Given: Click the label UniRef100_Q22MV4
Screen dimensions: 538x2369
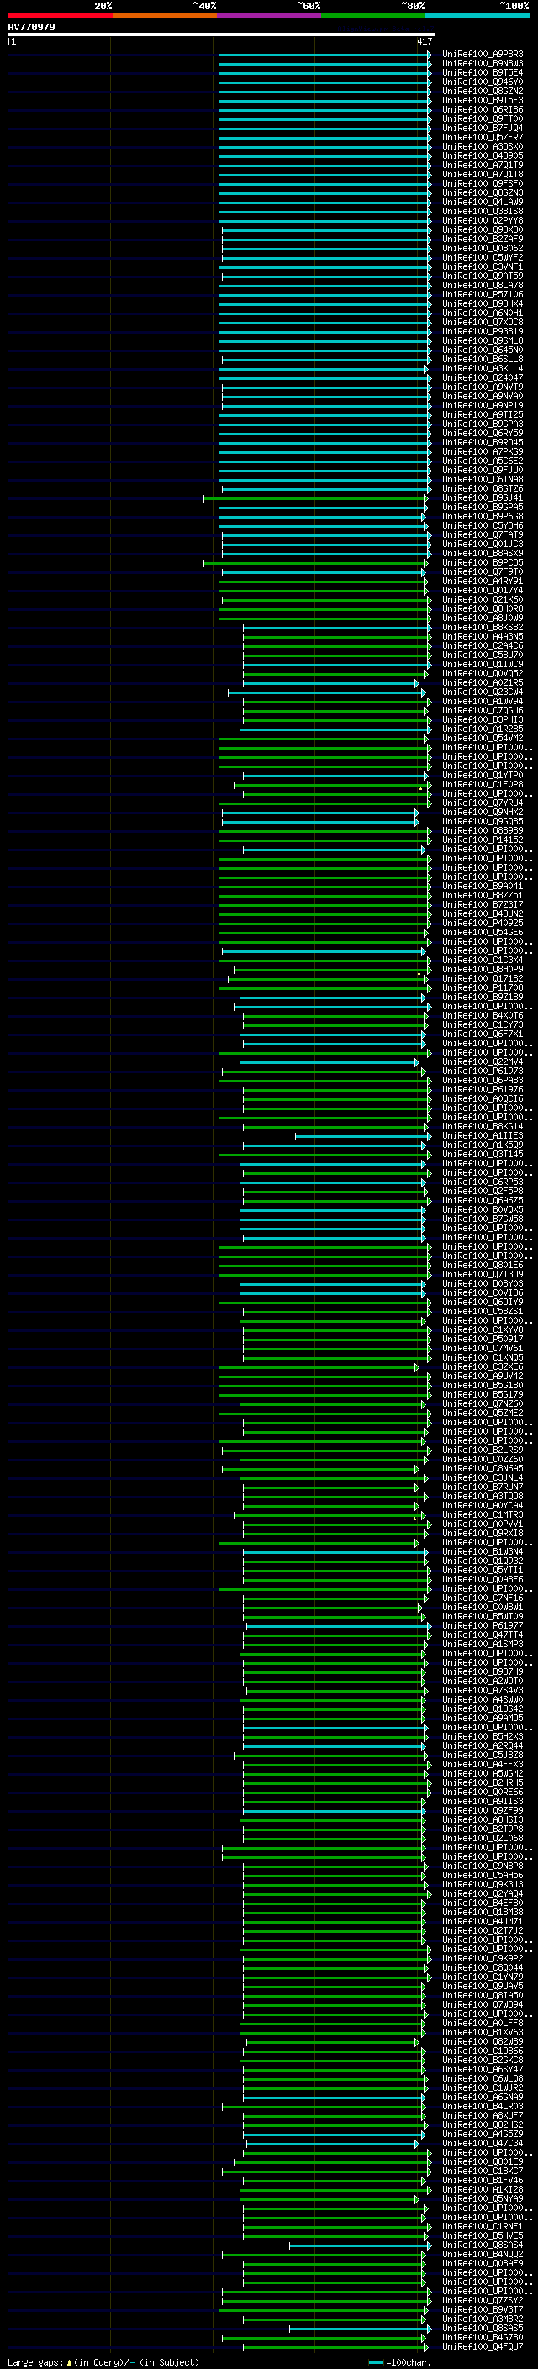Looking at the screenshot, I should pyautogui.click(x=483, y=1062).
